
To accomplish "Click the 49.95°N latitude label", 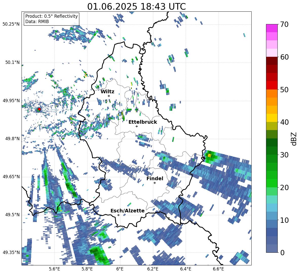I will 11,100.
